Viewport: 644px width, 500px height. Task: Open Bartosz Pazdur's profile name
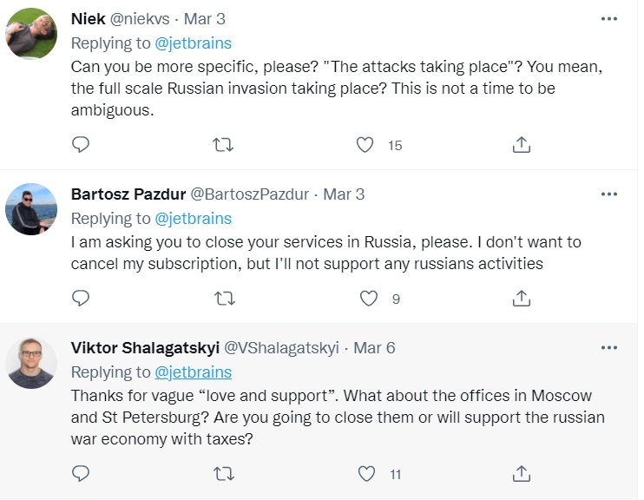point(128,194)
